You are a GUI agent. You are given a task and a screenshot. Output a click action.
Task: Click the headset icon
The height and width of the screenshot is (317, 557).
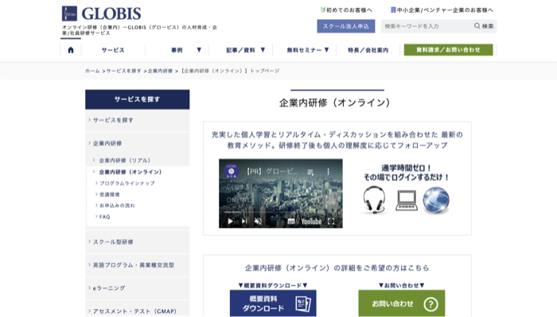(x=375, y=199)
